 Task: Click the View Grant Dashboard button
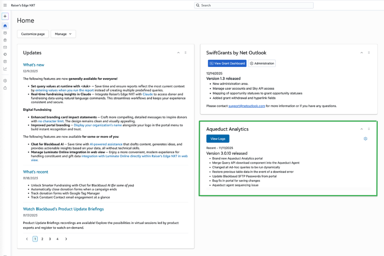tap(227, 63)
